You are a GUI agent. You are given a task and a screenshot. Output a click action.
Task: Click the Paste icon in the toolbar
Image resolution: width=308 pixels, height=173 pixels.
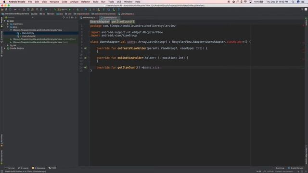[32, 10]
